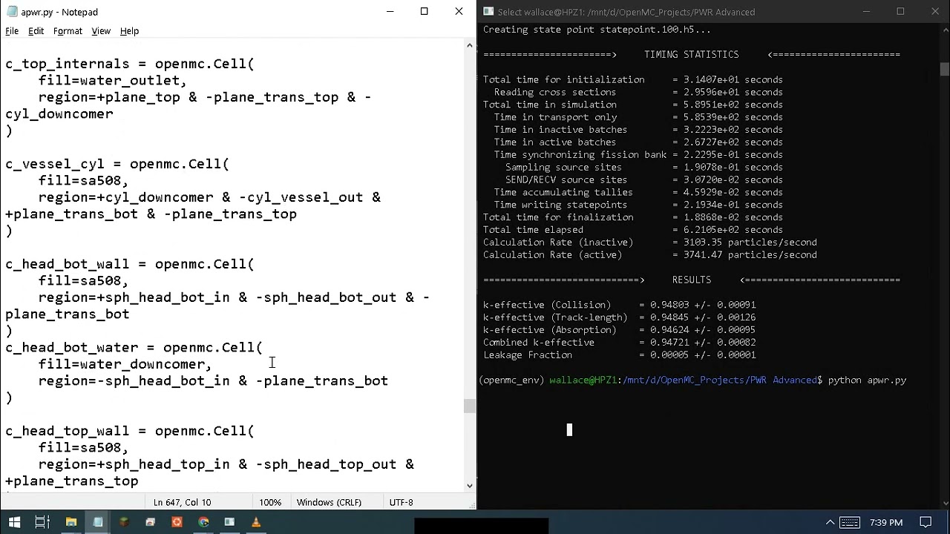Click 'Combined k-effective' line in terminal
950x534 pixels.
click(619, 342)
